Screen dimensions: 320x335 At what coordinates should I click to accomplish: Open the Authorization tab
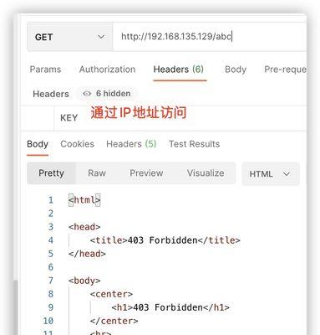point(107,70)
